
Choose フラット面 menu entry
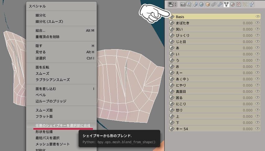(x=44, y=116)
